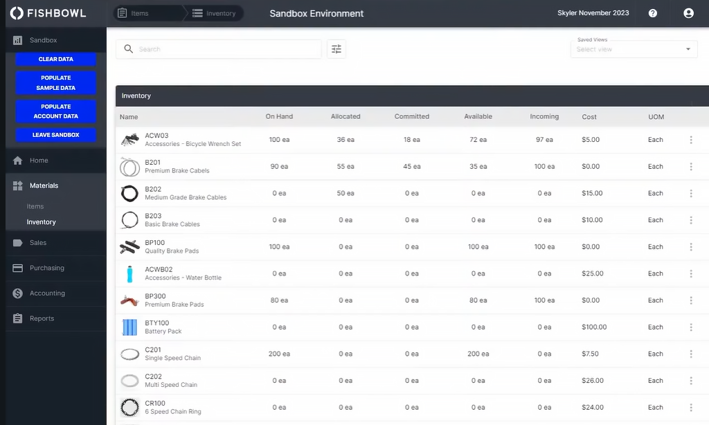The image size is (709, 425).
Task: Expand the Accounting sidebar section
Action: click(x=55, y=293)
